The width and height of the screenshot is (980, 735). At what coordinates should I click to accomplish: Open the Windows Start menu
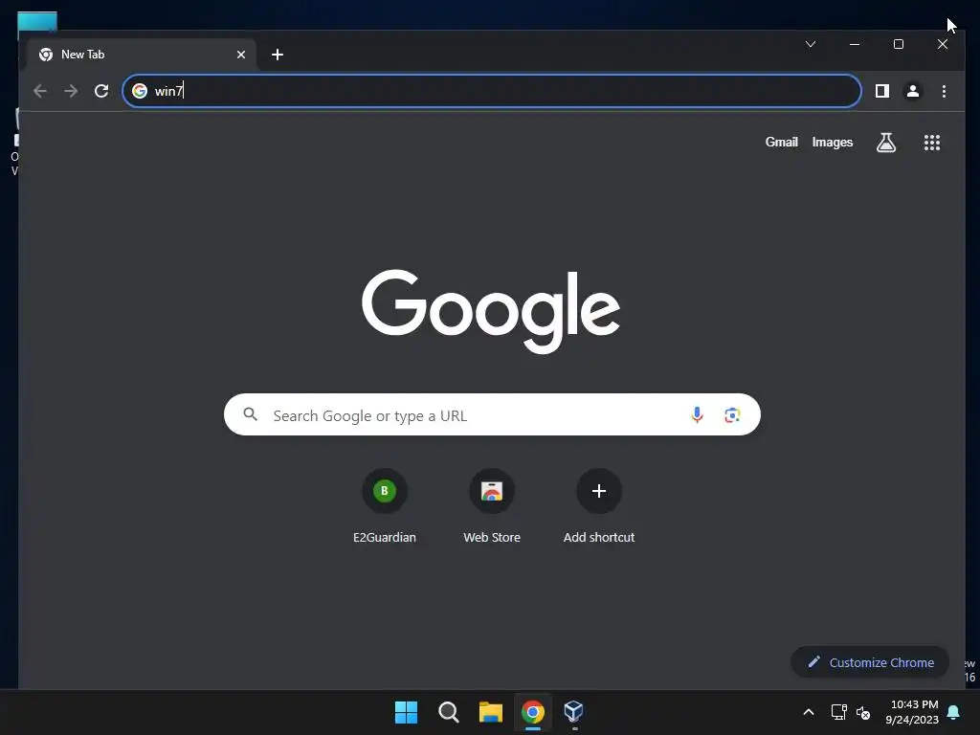pyautogui.click(x=406, y=712)
